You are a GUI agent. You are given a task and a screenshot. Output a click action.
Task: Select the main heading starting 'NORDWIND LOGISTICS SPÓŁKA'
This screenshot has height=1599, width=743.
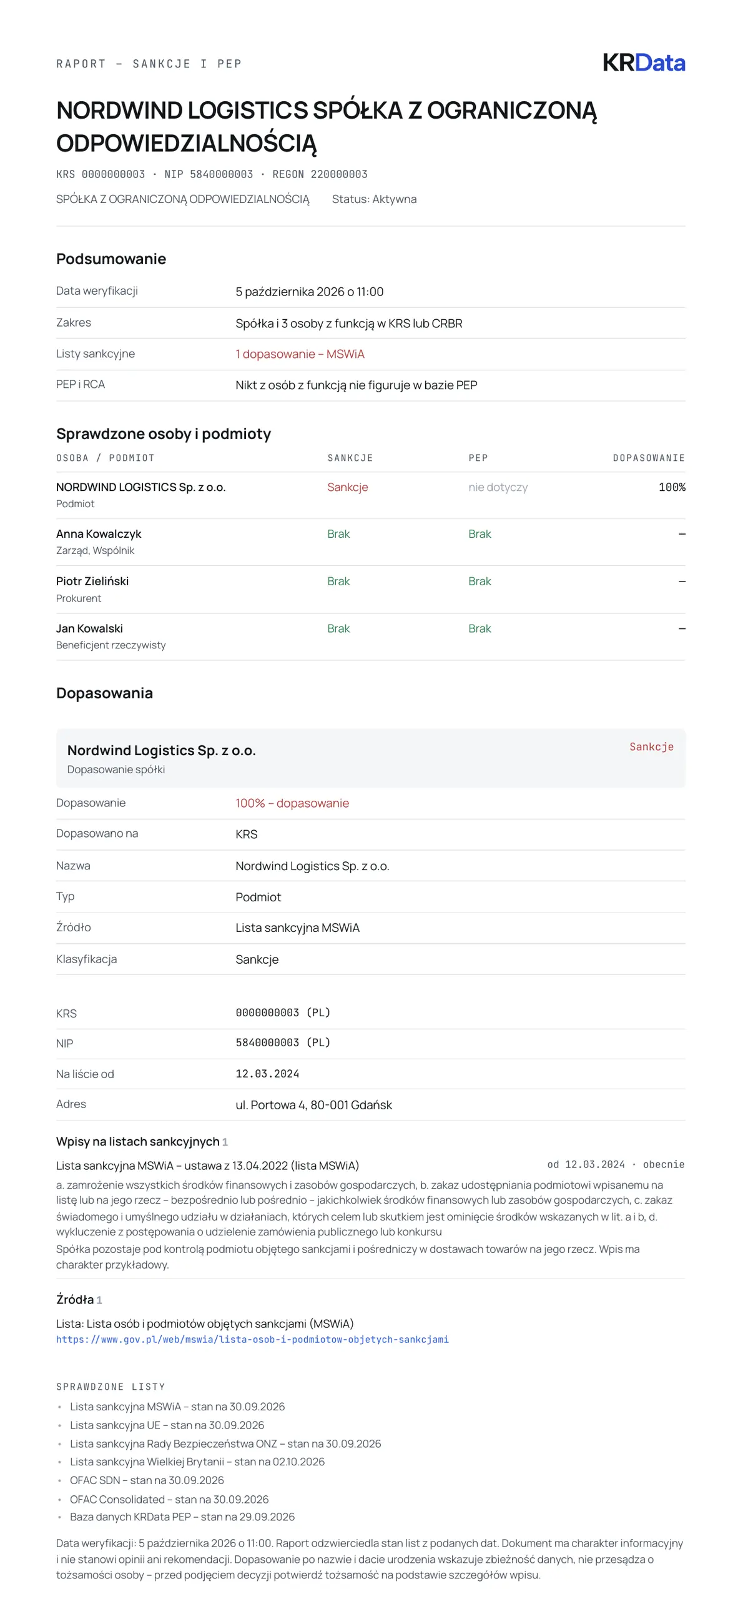click(x=327, y=127)
